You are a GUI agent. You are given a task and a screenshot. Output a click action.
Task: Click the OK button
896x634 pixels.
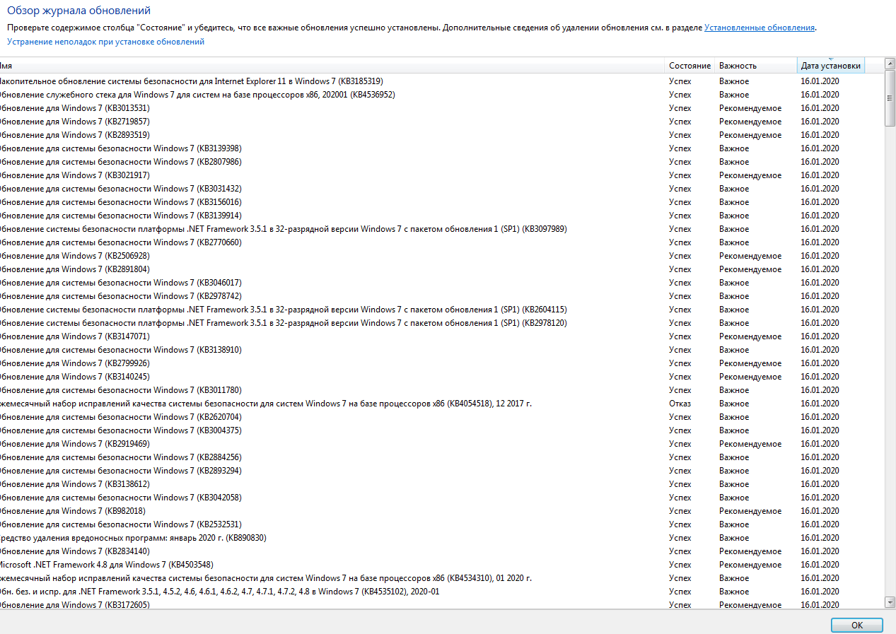point(857,625)
